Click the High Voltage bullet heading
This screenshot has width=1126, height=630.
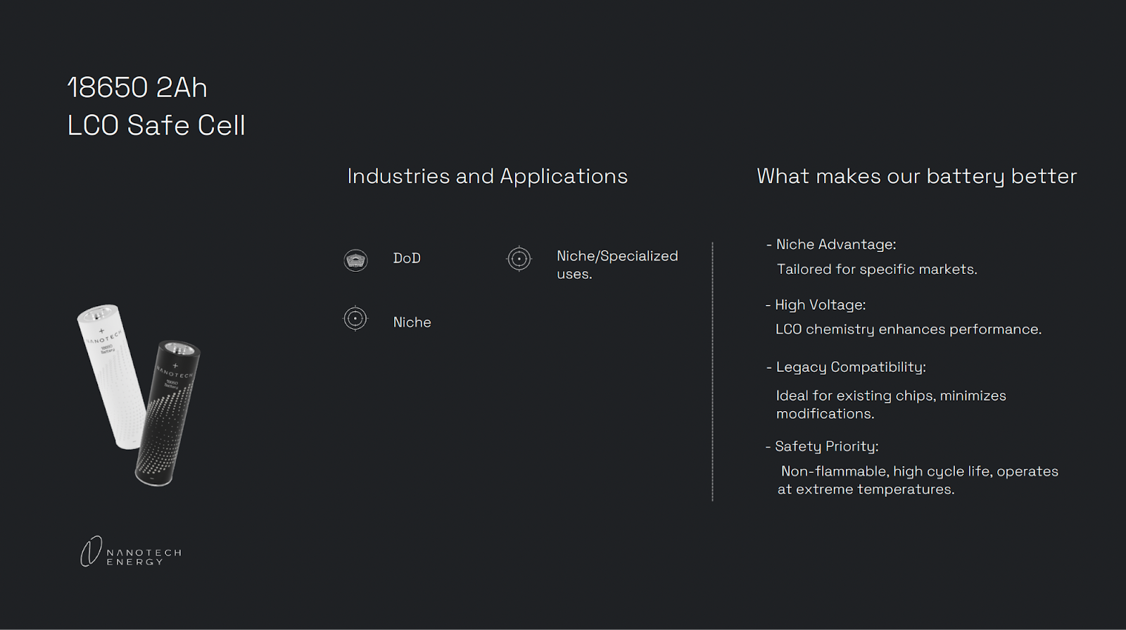pyautogui.click(x=819, y=305)
